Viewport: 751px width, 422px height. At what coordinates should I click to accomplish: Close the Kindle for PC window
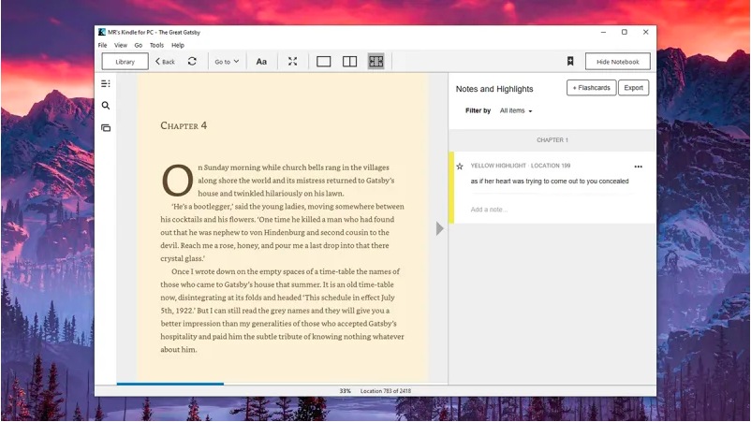pos(645,32)
